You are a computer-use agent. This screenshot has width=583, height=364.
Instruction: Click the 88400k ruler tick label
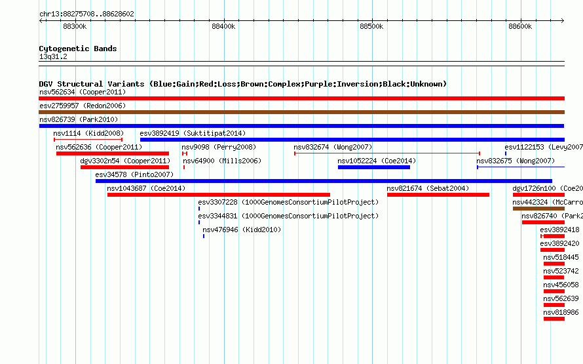tap(223, 26)
